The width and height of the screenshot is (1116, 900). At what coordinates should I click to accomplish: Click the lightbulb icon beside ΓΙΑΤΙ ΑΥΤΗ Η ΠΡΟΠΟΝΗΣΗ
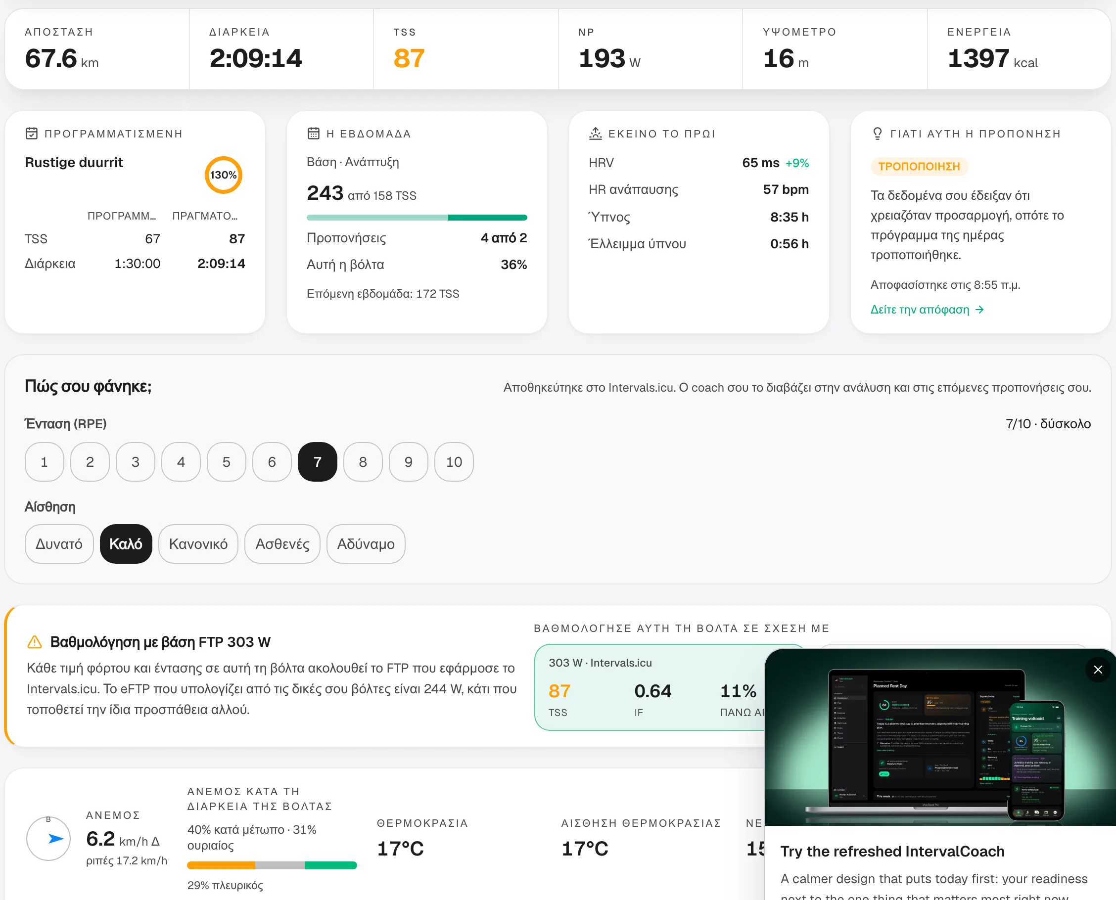878,134
